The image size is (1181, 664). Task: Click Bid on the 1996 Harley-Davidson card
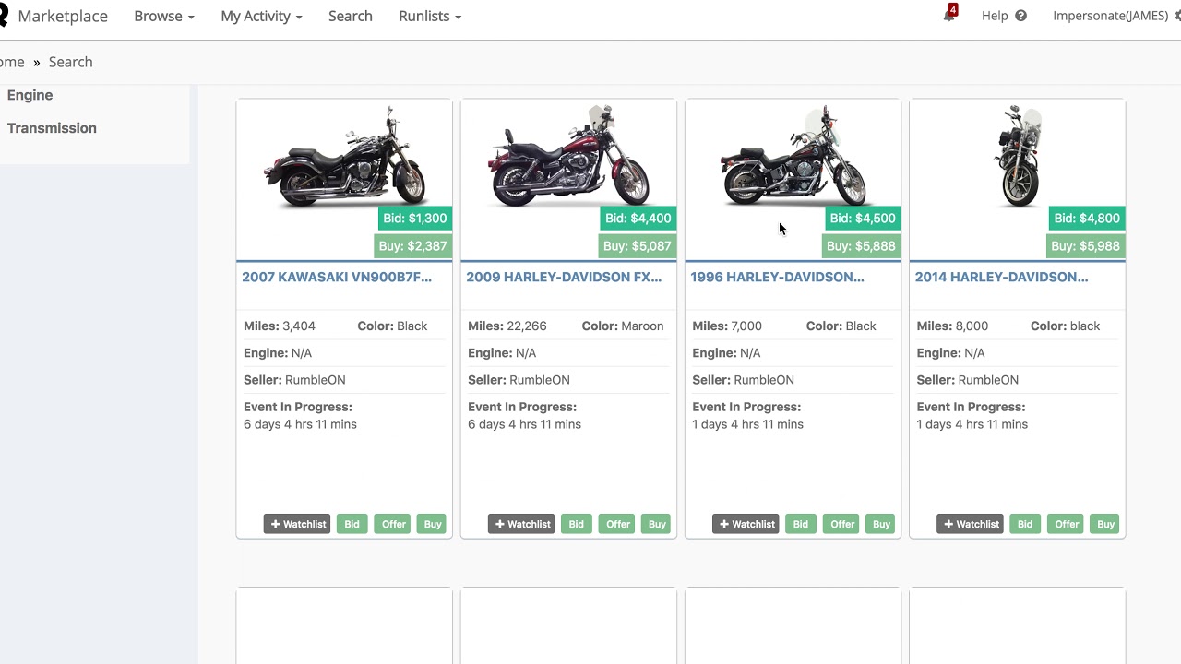800,524
